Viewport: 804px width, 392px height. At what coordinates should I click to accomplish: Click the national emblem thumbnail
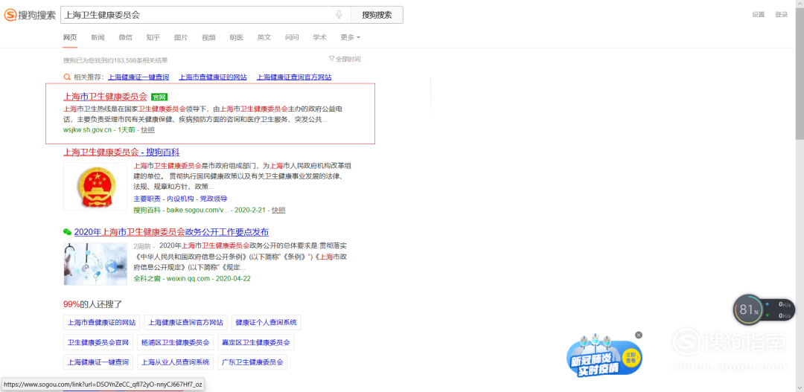click(95, 187)
